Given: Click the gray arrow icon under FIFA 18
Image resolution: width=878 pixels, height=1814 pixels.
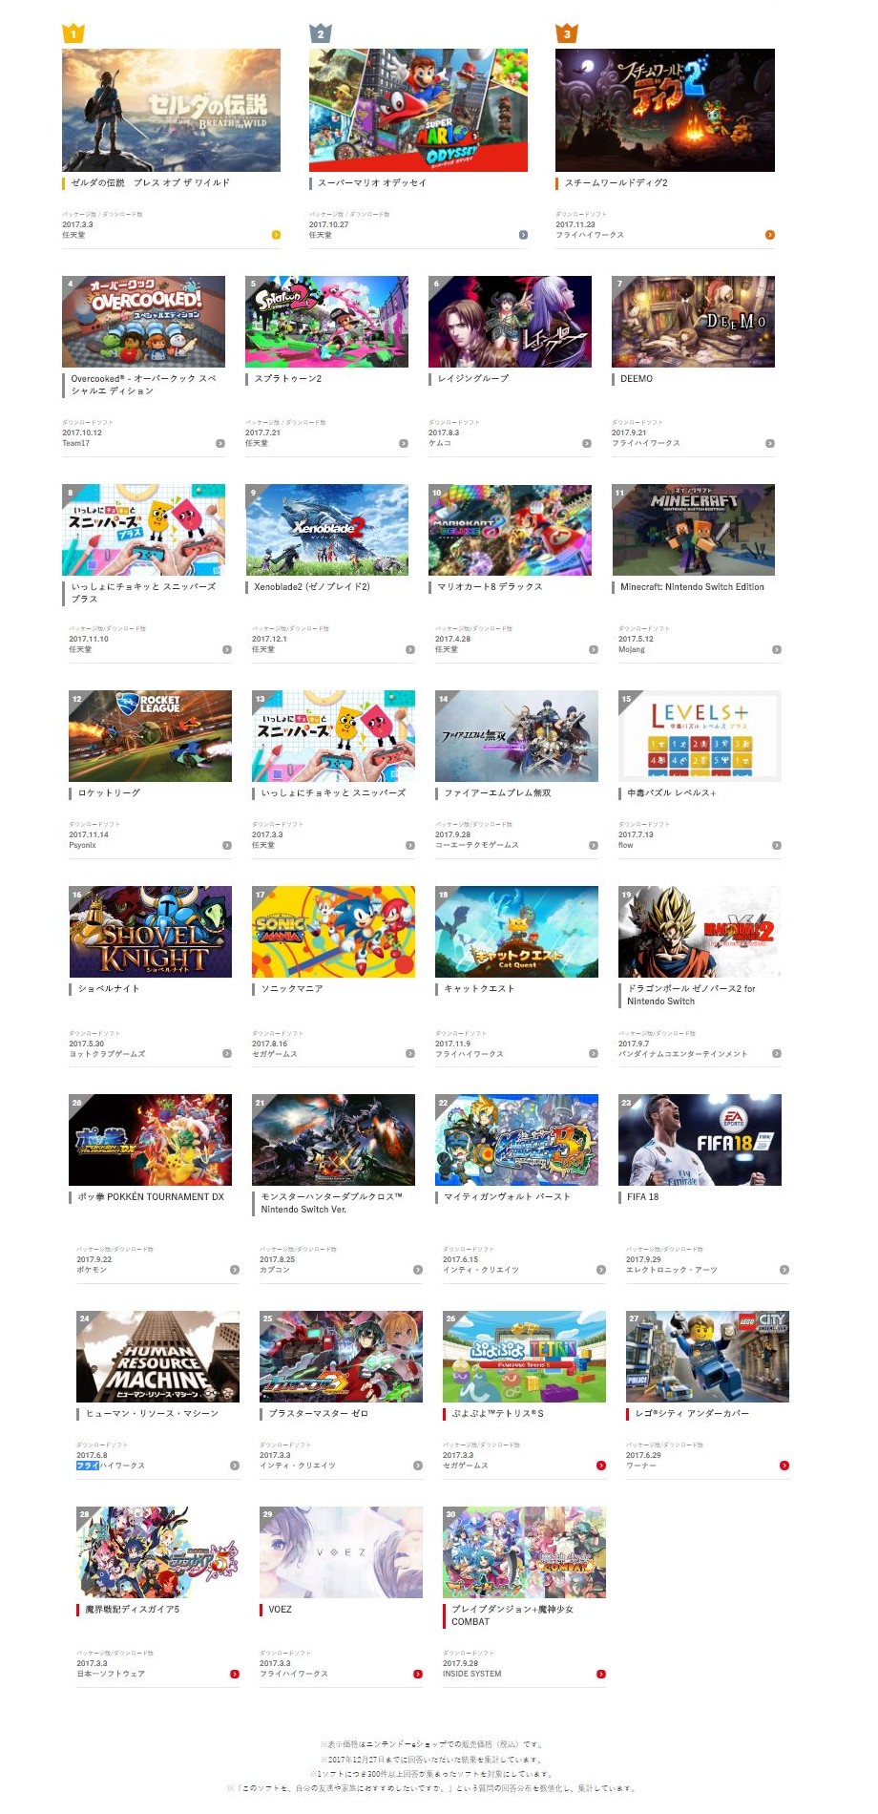Looking at the screenshot, I should coord(784,1270).
